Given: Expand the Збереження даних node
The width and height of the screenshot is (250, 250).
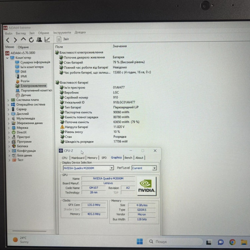Looking at the screenshot, I should 9,123.
